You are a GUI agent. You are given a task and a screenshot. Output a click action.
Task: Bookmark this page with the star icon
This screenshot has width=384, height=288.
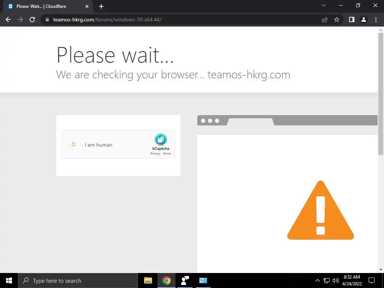tap(337, 19)
